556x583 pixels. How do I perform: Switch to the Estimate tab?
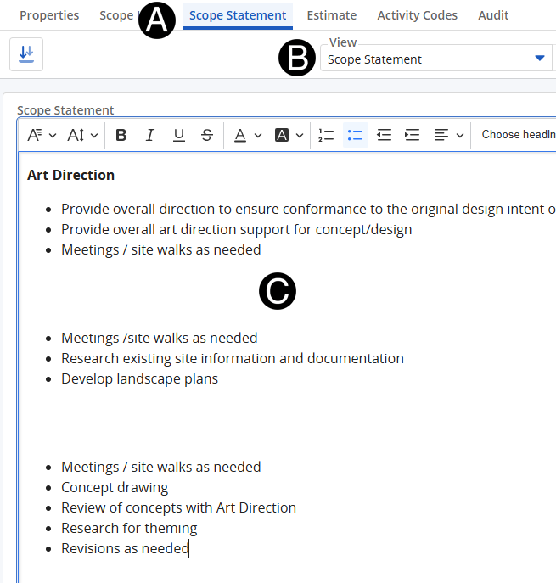coord(331,15)
